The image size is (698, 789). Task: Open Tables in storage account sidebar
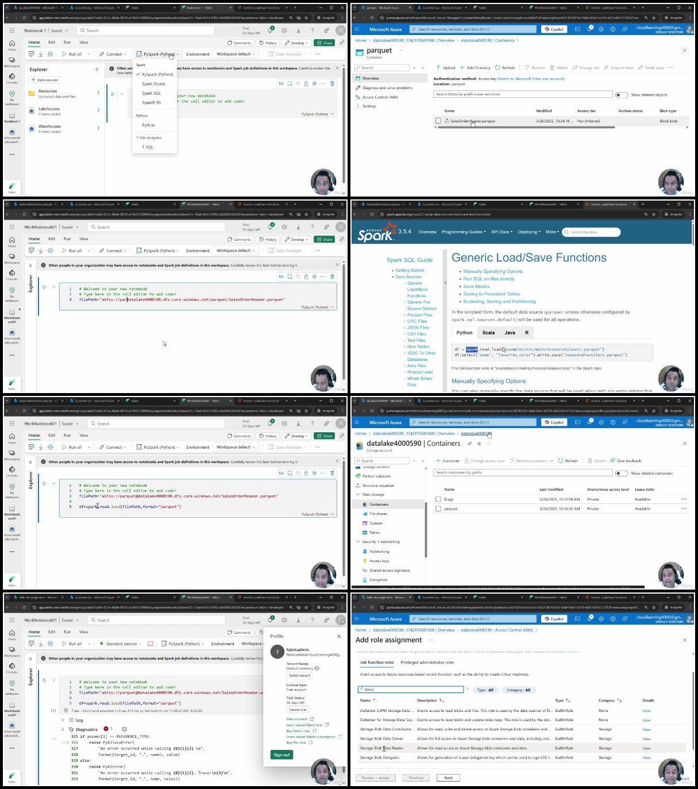pyautogui.click(x=375, y=533)
